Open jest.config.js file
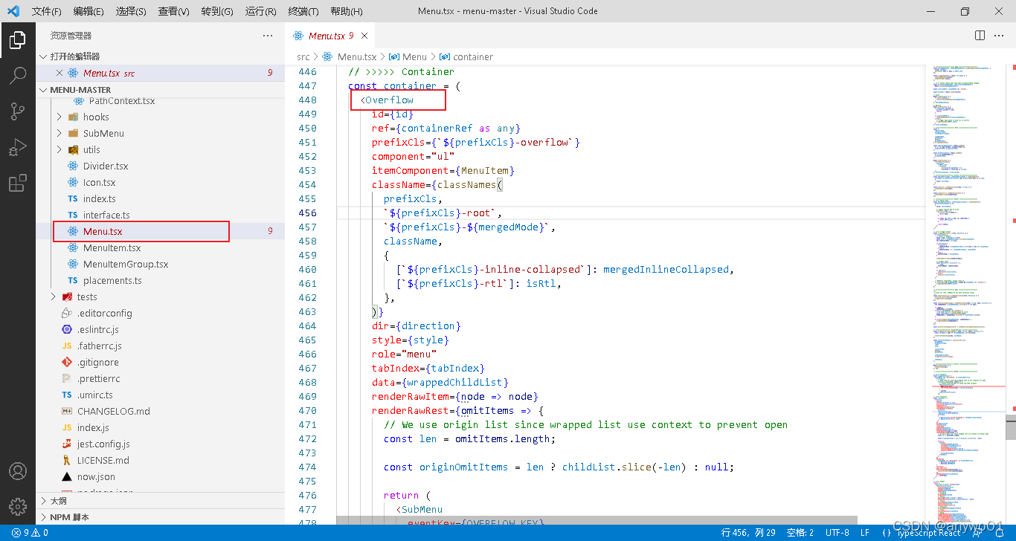1016x541 pixels. (x=103, y=444)
